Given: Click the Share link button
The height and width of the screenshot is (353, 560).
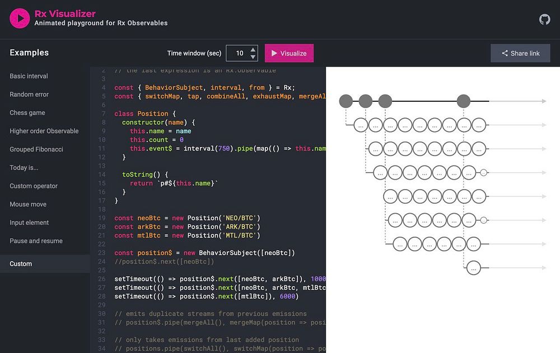Looking at the screenshot, I should tap(520, 53).
